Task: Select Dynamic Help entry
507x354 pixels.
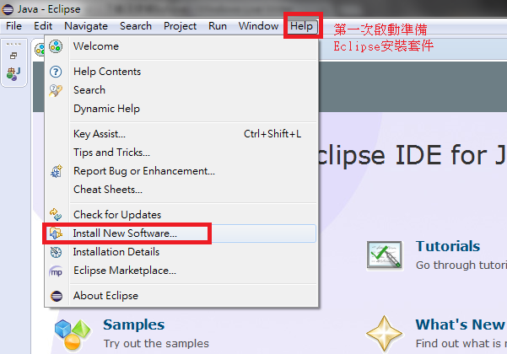Action: tap(181, 109)
